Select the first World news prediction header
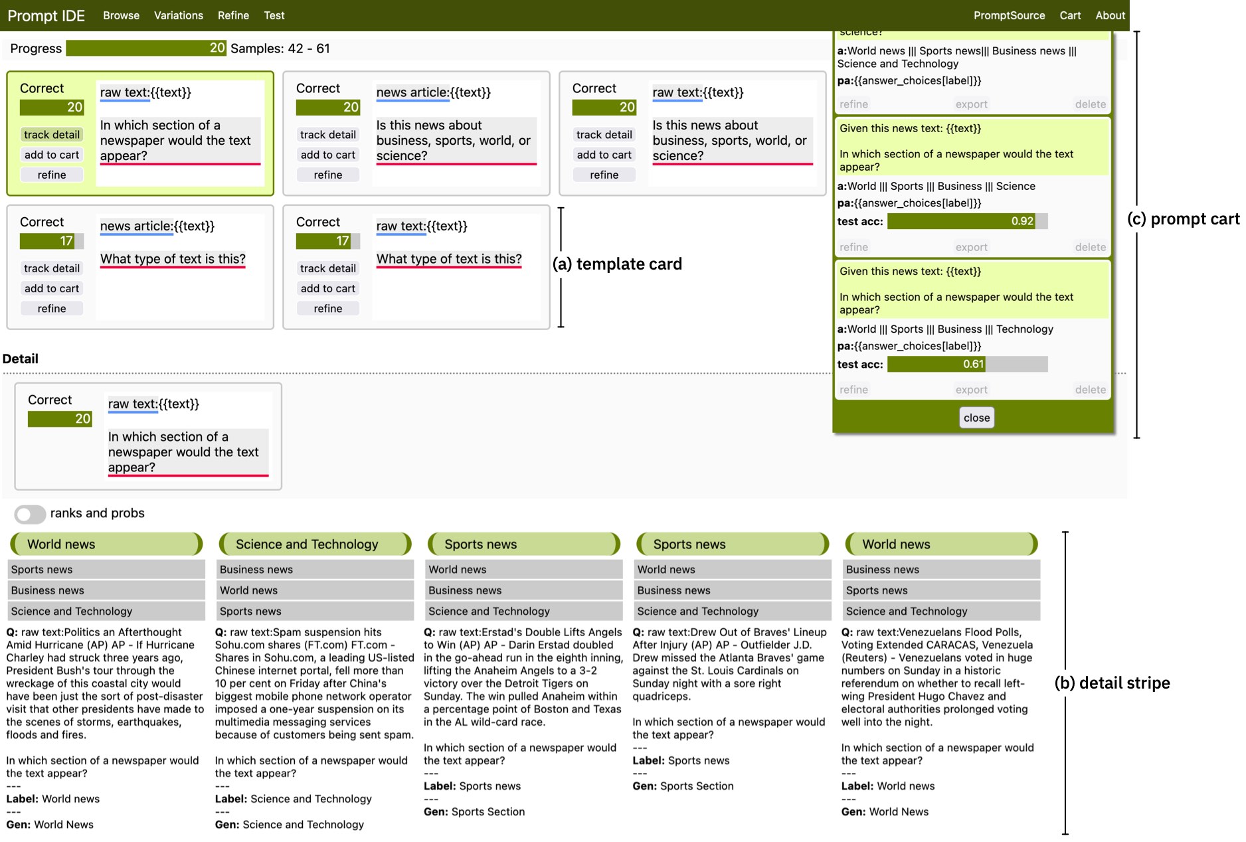The height and width of the screenshot is (842, 1246). (x=106, y=545)
